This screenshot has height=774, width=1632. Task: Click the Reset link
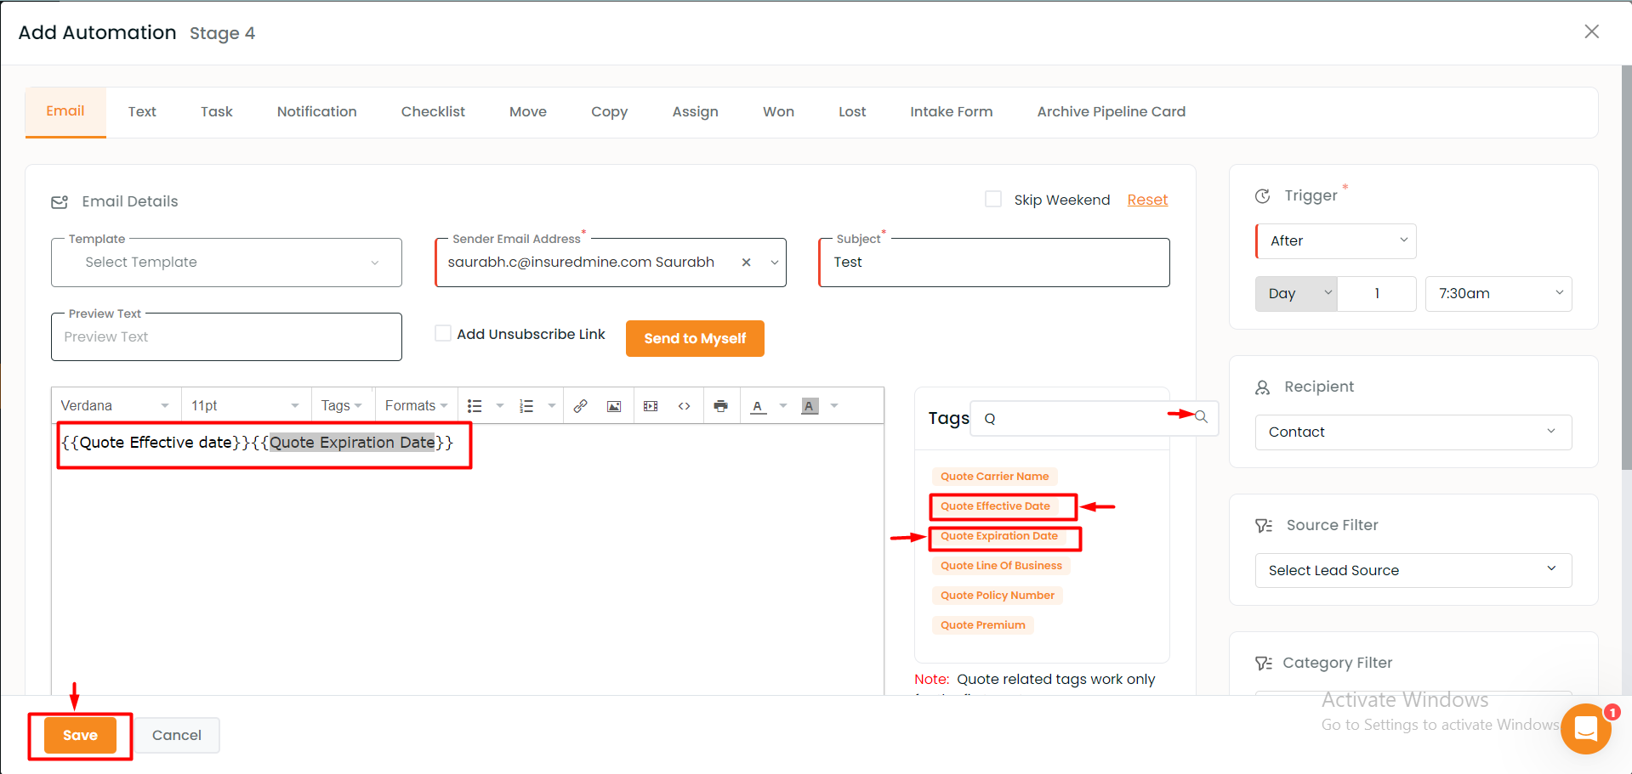pos(1147,200)
